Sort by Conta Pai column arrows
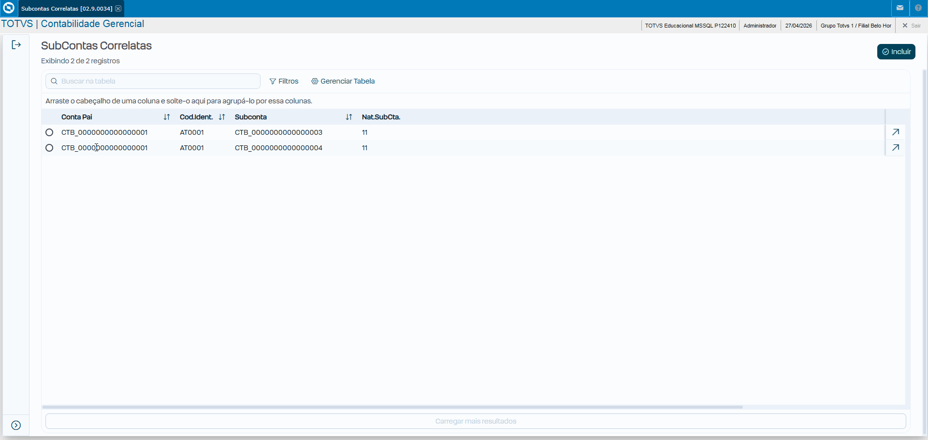Screen dimensions: 928x440 tap(167, 117)
